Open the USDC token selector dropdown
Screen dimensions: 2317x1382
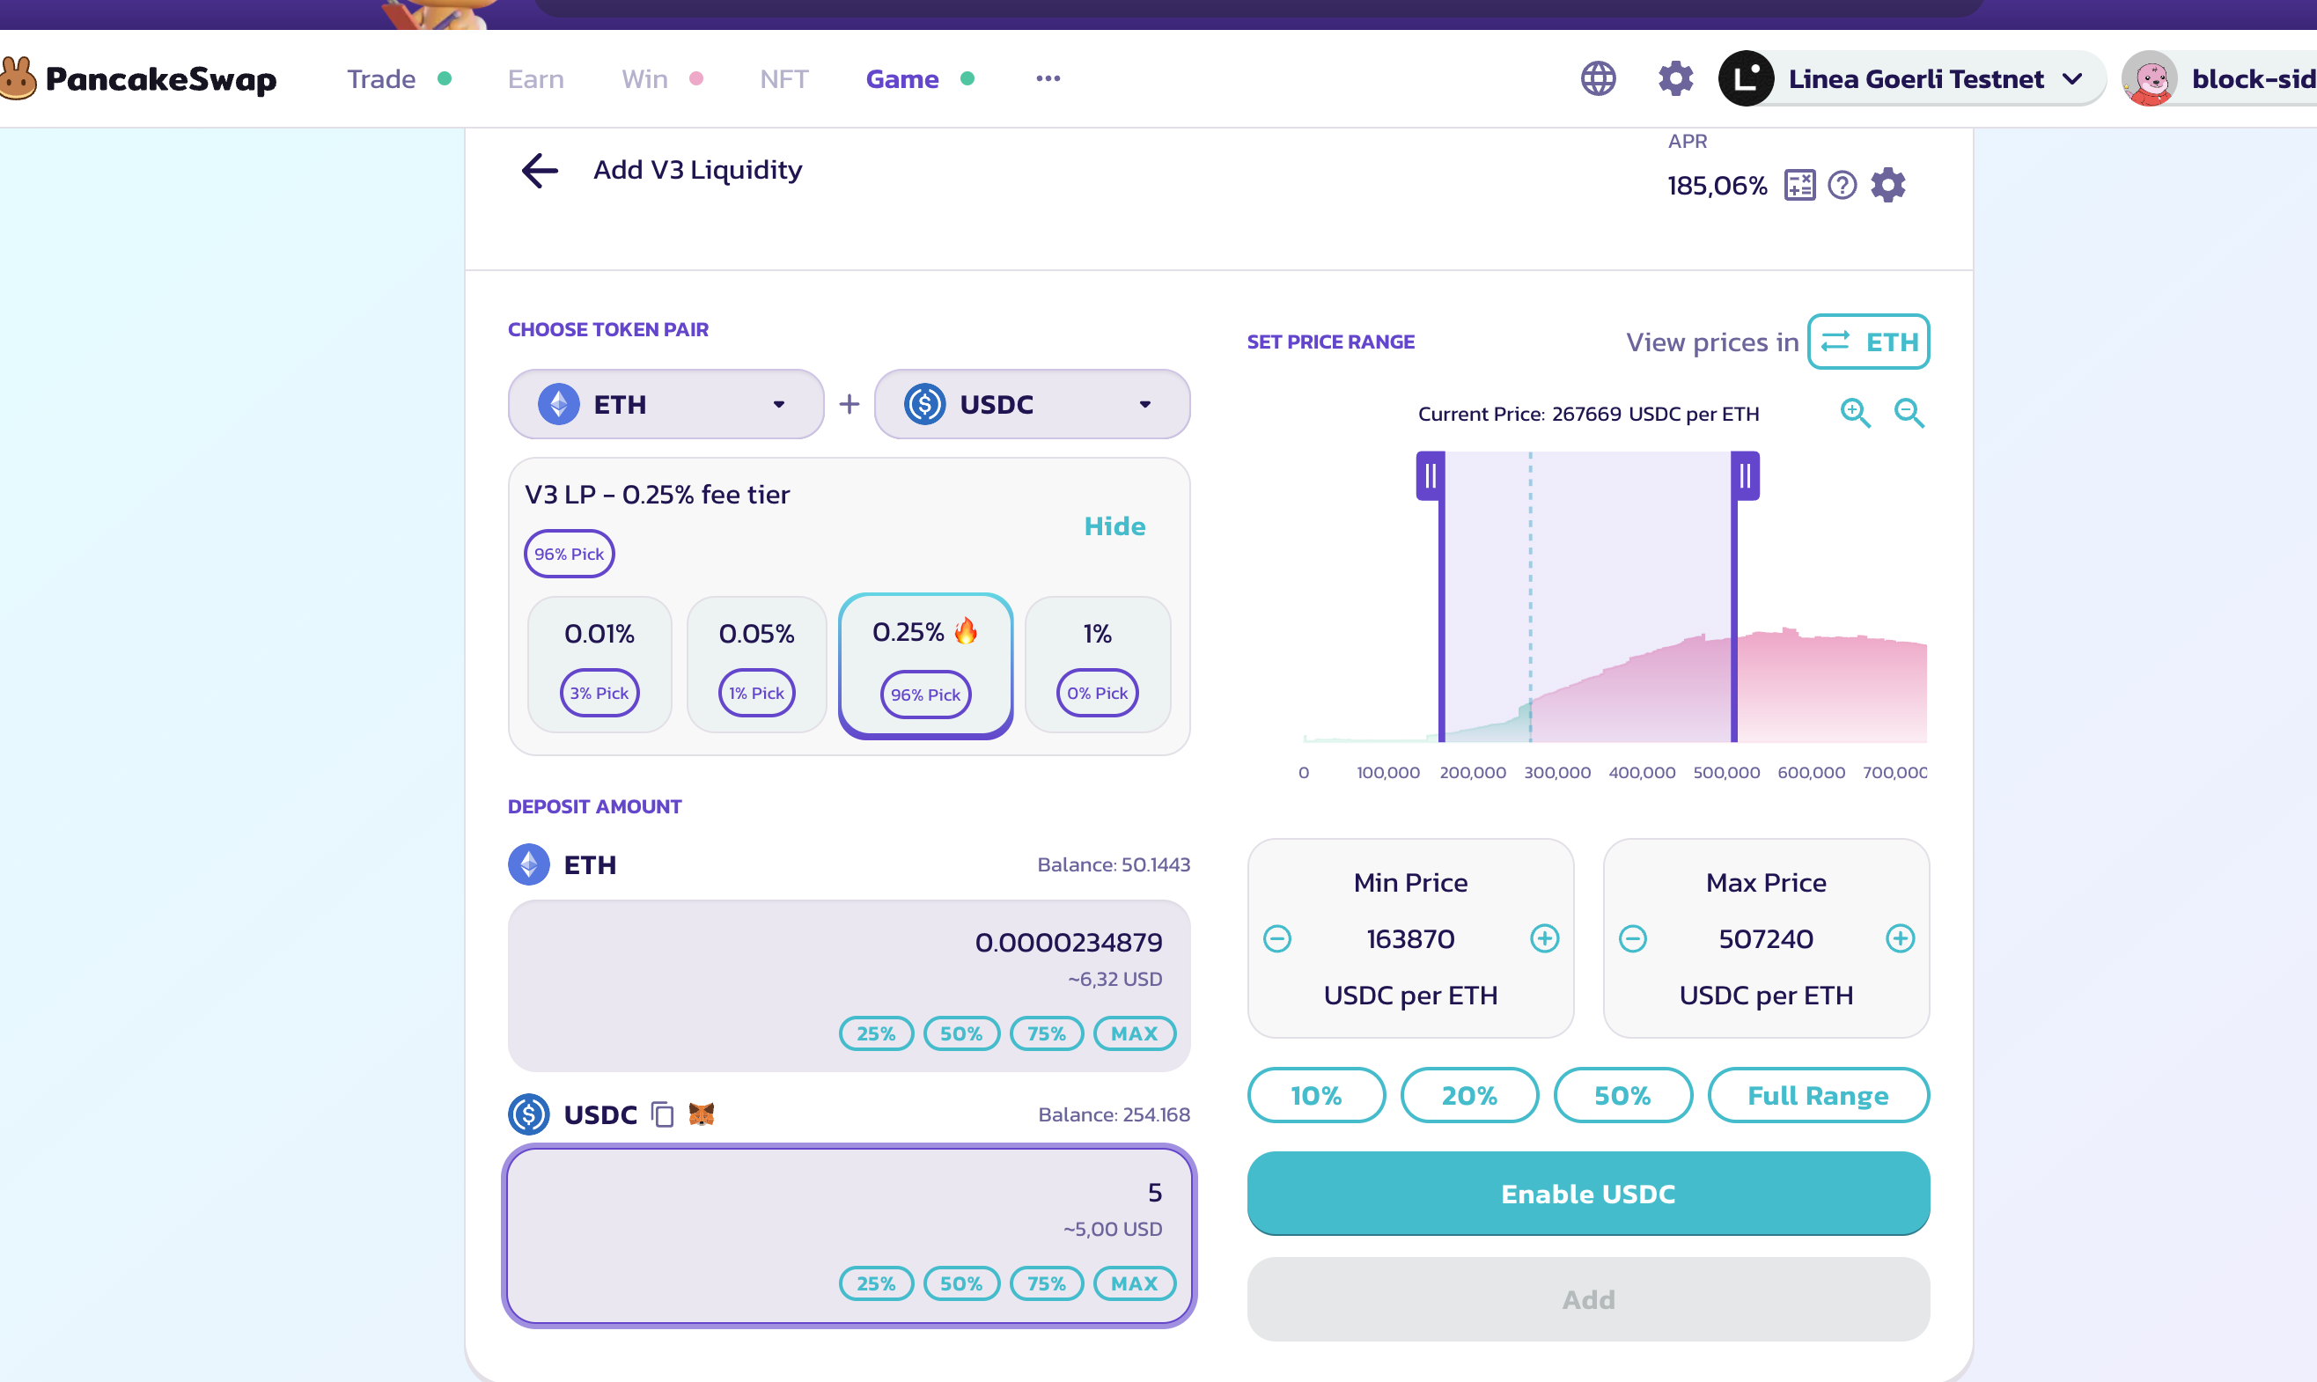1032,404
